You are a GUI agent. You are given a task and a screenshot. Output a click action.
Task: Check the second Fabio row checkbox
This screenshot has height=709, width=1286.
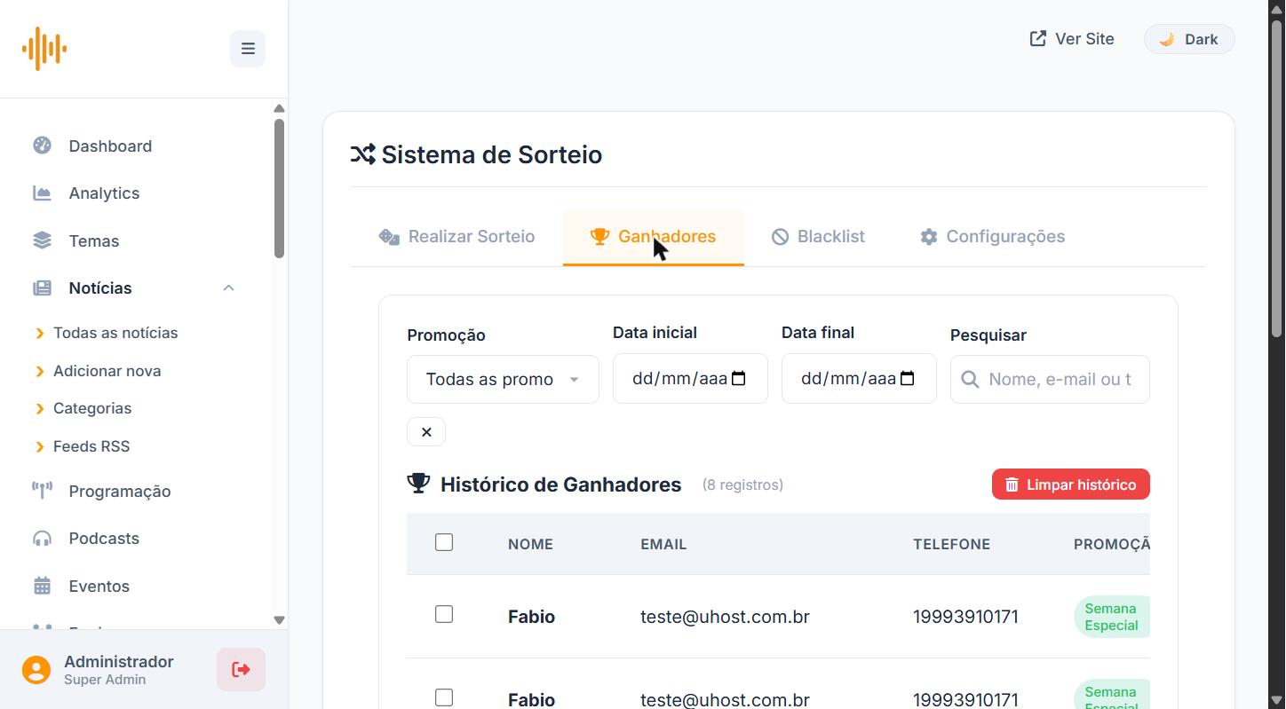coord(444,697)
